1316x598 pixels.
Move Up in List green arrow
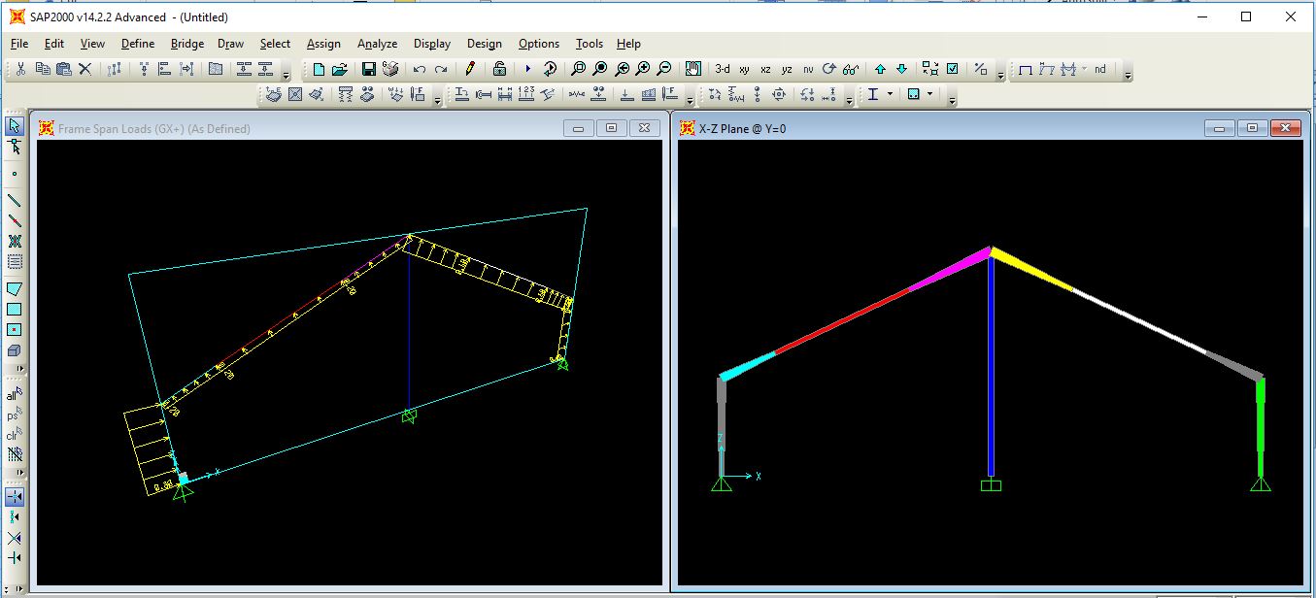[x=880, y=69]
